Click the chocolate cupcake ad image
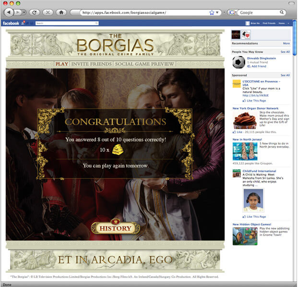The image size is (298, 287). click(245, 120)
